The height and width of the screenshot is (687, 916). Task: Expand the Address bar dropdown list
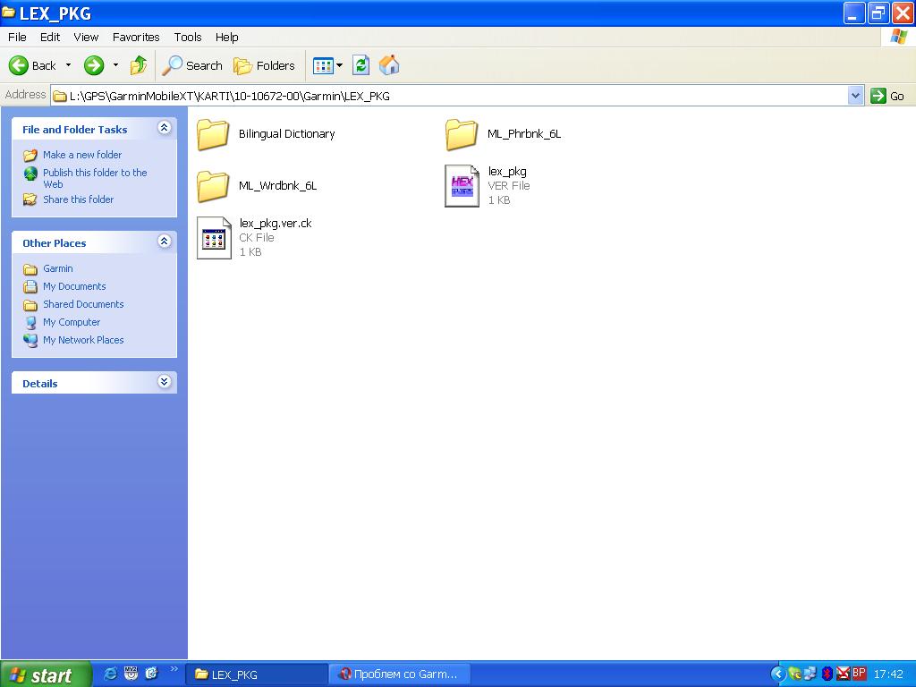click(x=855, y=96)
